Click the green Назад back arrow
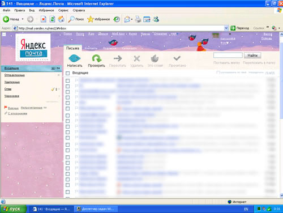The image size is (283, 213). (x=6, y=19)
